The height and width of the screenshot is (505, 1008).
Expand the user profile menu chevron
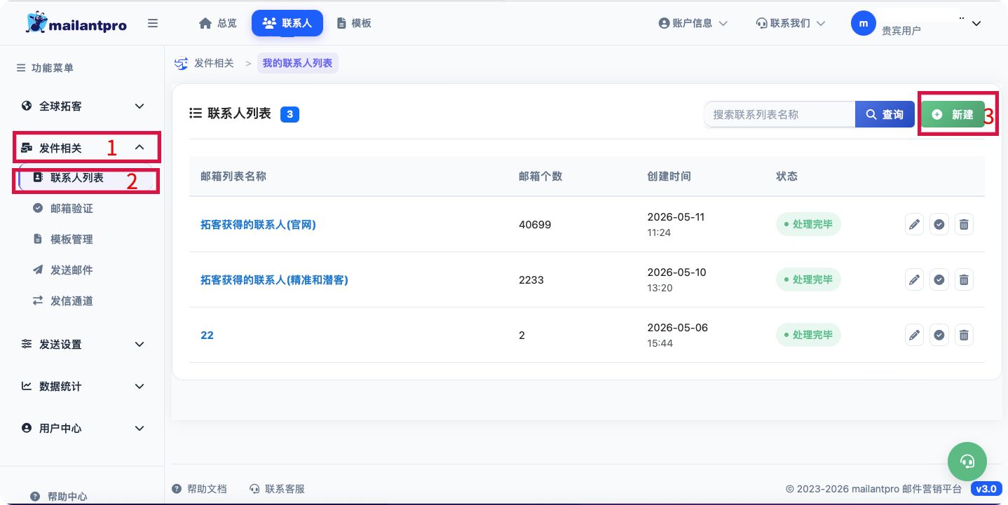click(x=976, y=24)
